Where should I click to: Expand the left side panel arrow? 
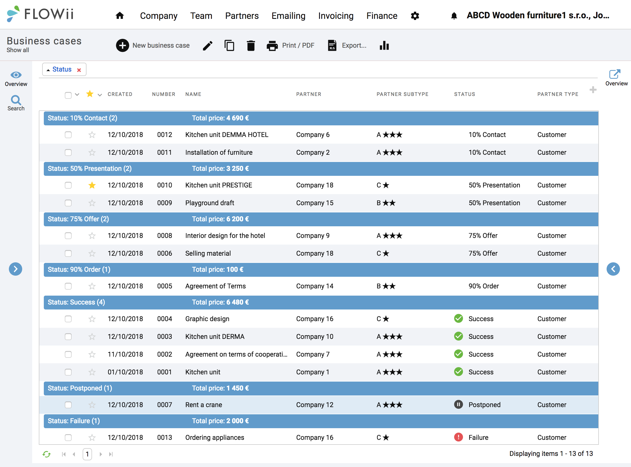(16, 269)
